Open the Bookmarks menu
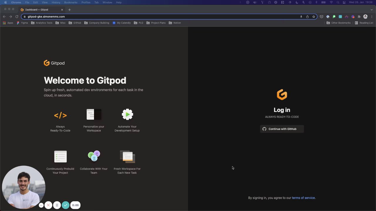 (71, 2)
